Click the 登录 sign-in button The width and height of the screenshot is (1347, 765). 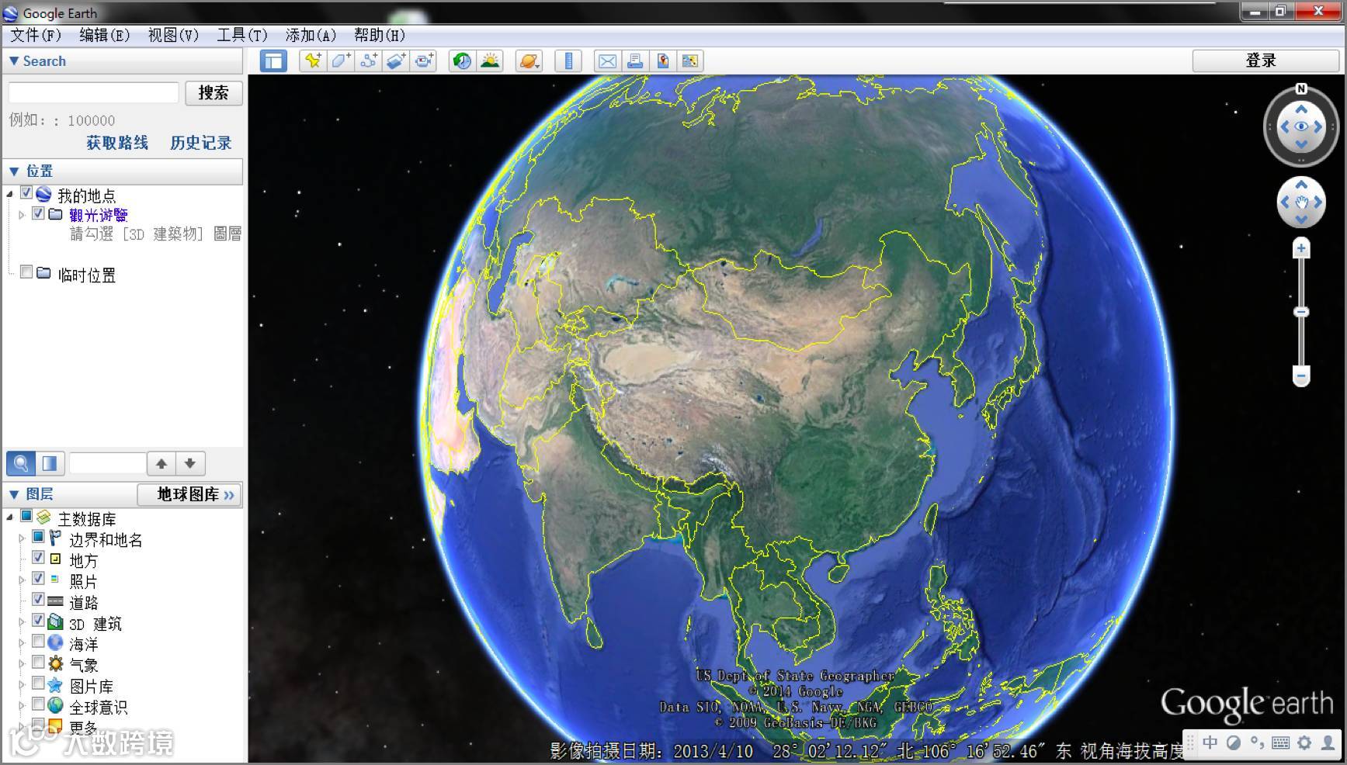(x=1265, y=61)
